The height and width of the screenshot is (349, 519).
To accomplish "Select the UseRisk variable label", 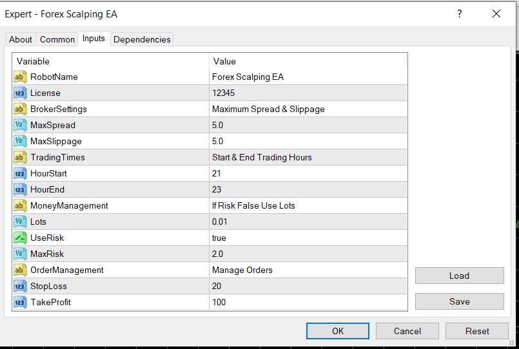I will pos(47,238).
